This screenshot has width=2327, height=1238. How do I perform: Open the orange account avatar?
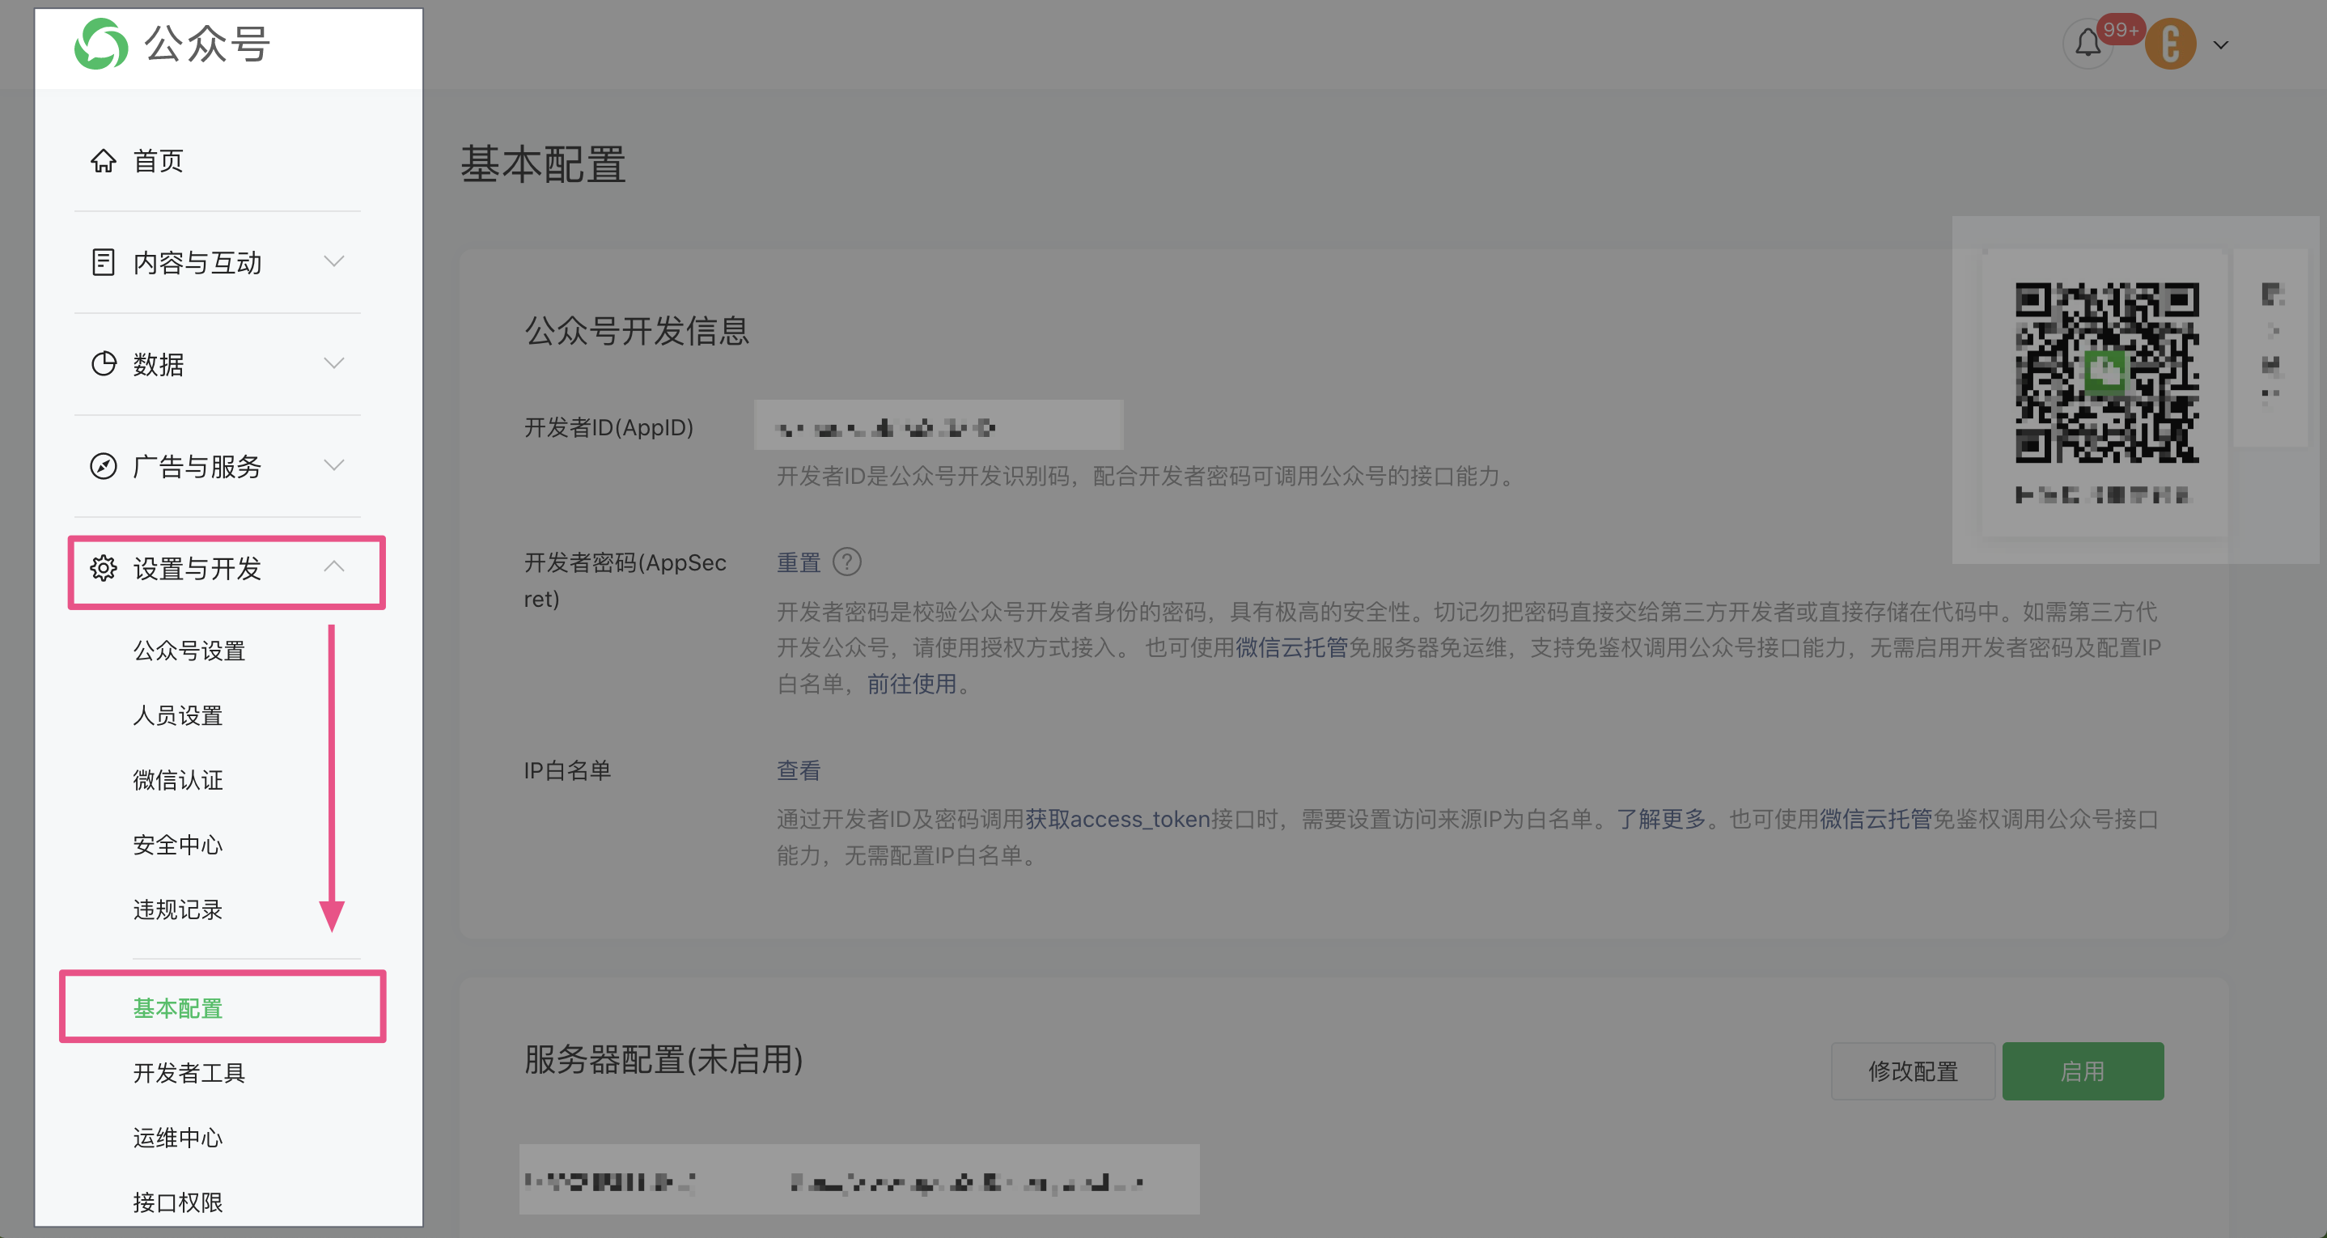click(x=2170, y=45)
